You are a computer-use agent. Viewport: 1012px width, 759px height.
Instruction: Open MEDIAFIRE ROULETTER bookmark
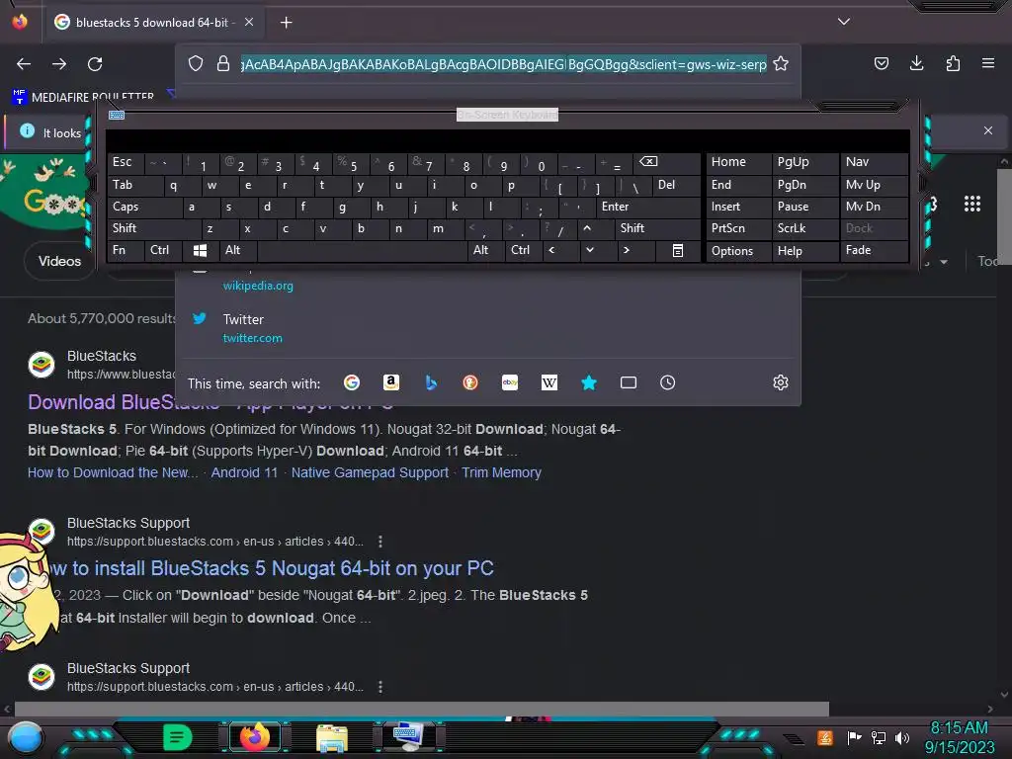point(84,97)
